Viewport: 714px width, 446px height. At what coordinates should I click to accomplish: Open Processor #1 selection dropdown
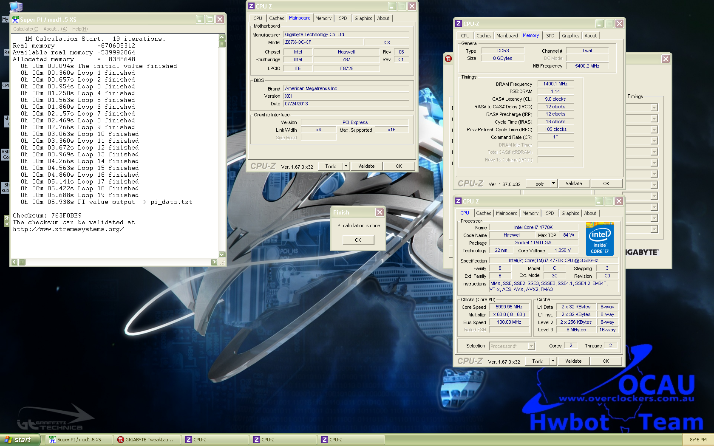(531, 346)
